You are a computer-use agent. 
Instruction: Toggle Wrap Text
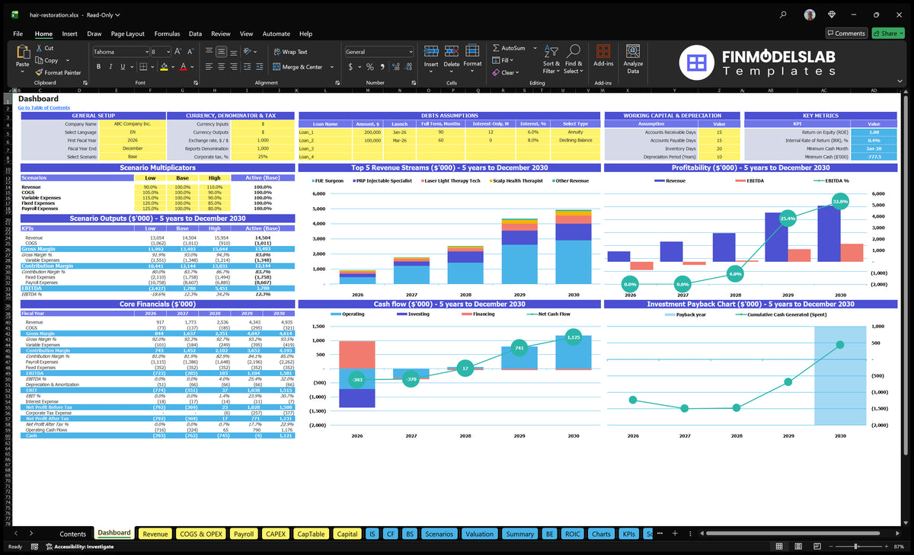pyautogui.click(x=290, y=52)
